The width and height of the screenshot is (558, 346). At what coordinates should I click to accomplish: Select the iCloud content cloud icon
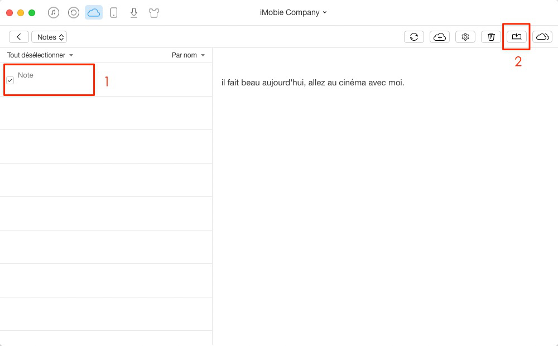pyautogui.click(x=94, y=13)
